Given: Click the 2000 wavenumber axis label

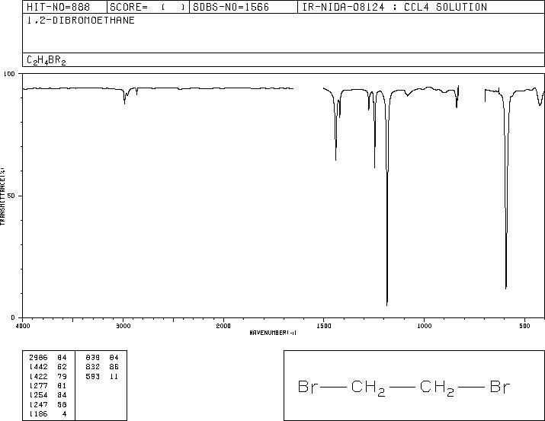Looking at the screenshot, I should tap(223, 326).
